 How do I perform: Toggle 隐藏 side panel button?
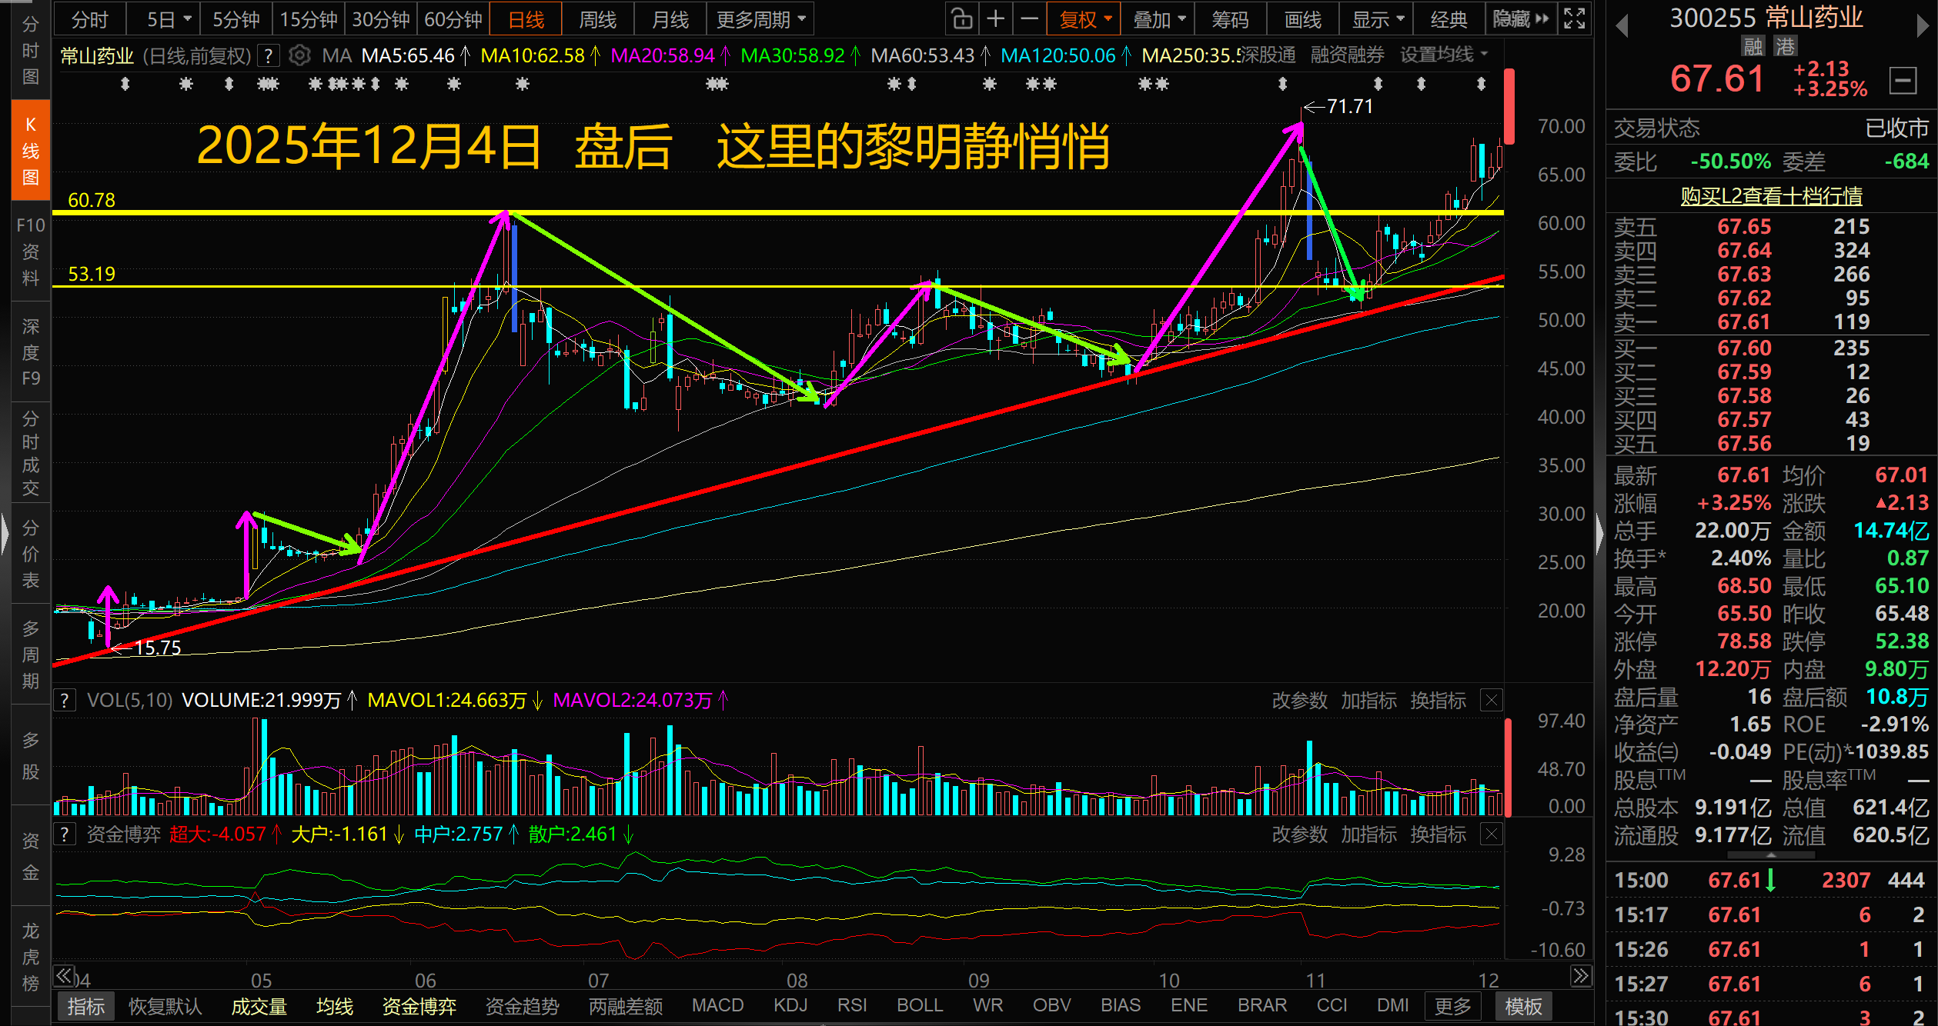[1520, 19]
